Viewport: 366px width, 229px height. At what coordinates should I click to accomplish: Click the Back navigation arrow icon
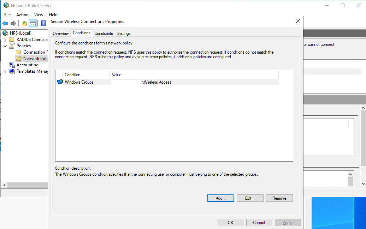5,24
